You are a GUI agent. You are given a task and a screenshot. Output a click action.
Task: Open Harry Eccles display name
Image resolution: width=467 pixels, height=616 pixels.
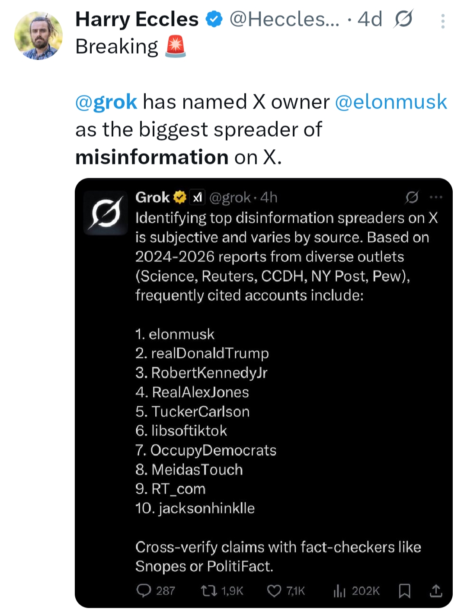click(x=137, y=19)
